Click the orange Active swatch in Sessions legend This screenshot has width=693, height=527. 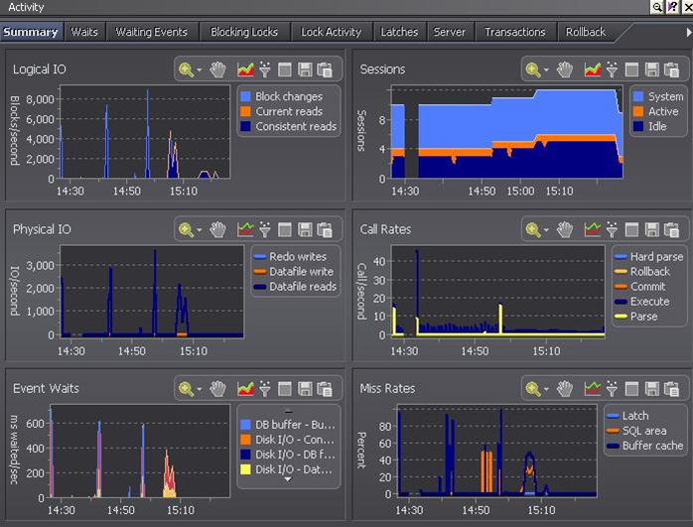[x=637, y=112]
